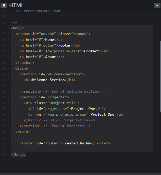Toggle fold arrow on line 23
This screenshot has width=161, height=175.
(x=8, y=91)
